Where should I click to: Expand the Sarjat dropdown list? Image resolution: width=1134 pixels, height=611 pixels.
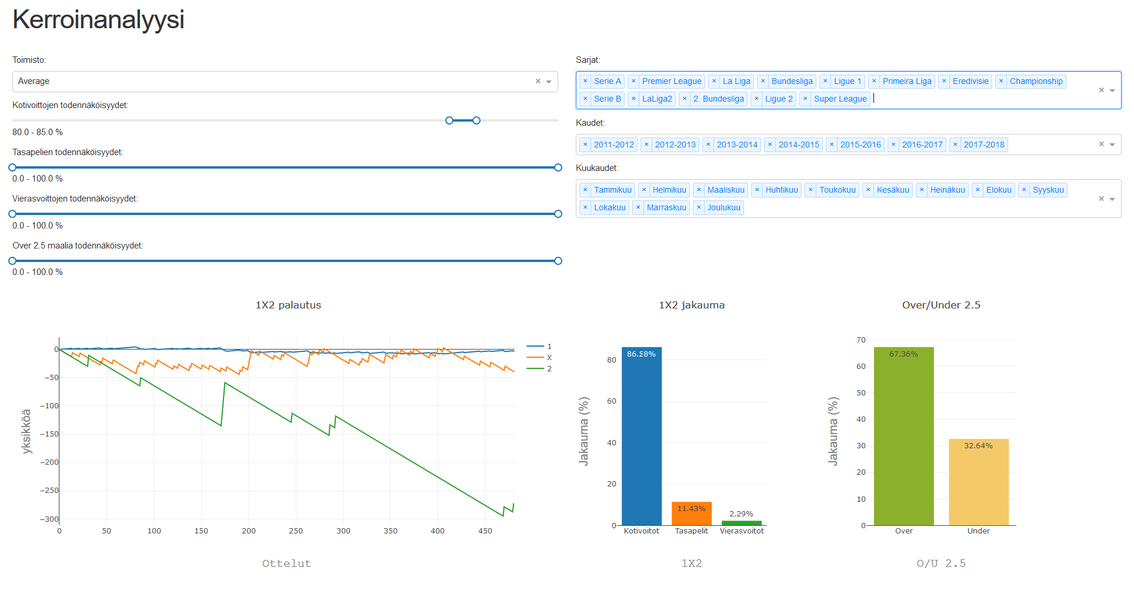(x=1112, y=90)
